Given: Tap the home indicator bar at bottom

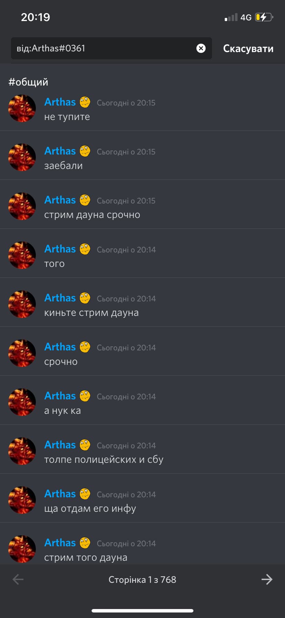Looking at the screenshot, I should (x=142, y=611).
